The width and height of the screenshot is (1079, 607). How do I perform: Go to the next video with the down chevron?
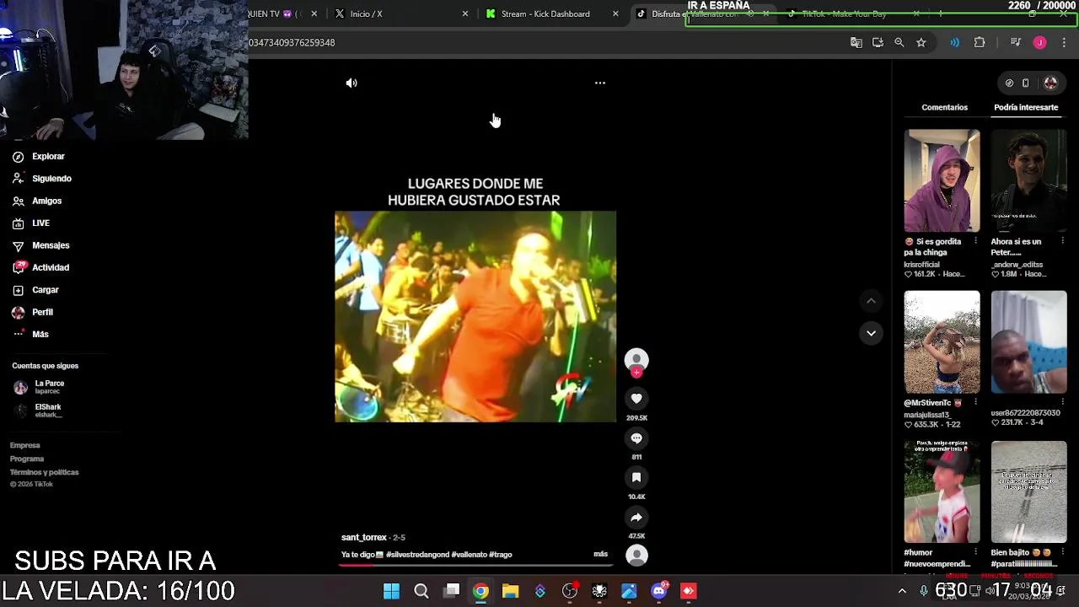(871, 333)
